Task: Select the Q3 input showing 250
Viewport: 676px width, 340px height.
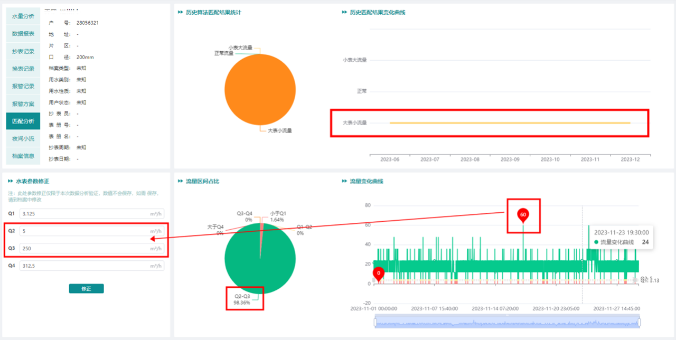Action: (84, 248)
